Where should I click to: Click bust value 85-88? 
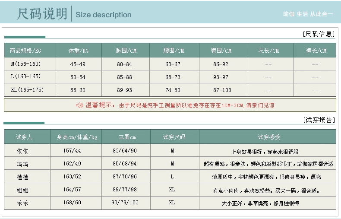click(124, 77)
